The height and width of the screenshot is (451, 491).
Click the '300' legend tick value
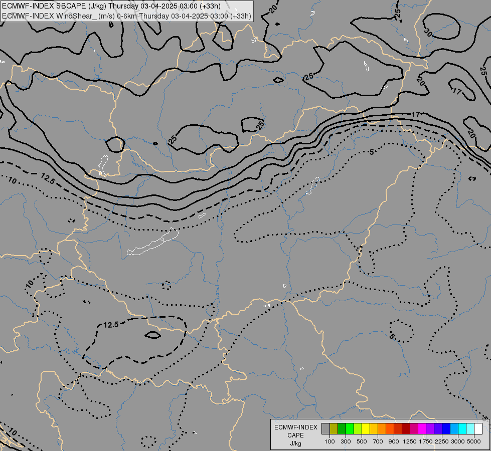point(346,441)
